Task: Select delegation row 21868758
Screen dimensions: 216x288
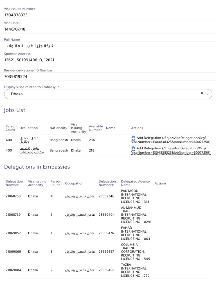Action: pyautogui.click(x=13, y=196)
